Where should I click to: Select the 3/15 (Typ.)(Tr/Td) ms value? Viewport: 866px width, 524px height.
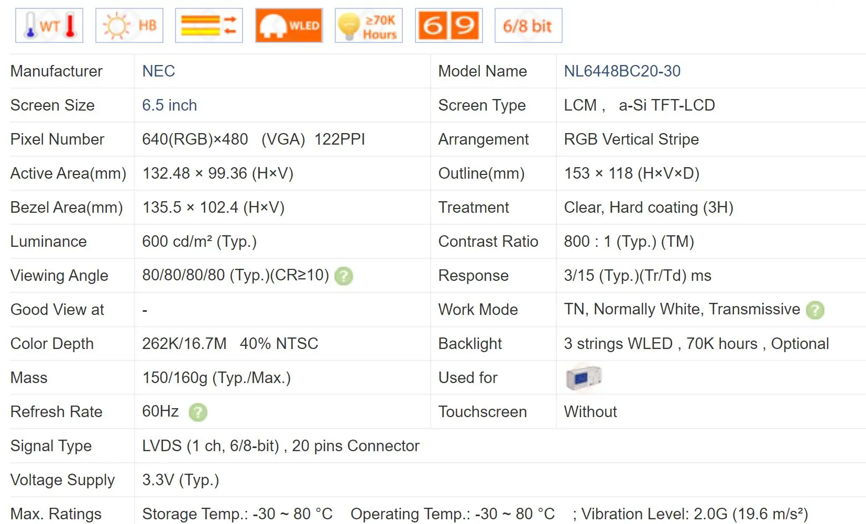pyautogui.click(x=638, y=276)
